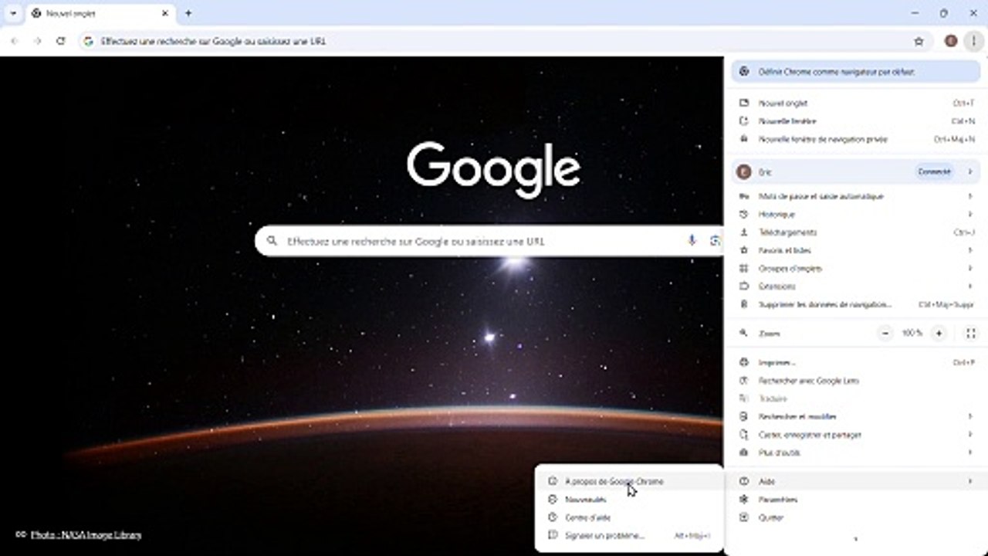Screen dimensions: 988x556
Task: Choose Nouvelle fenêtre in the menu
Action: [855, 121]
